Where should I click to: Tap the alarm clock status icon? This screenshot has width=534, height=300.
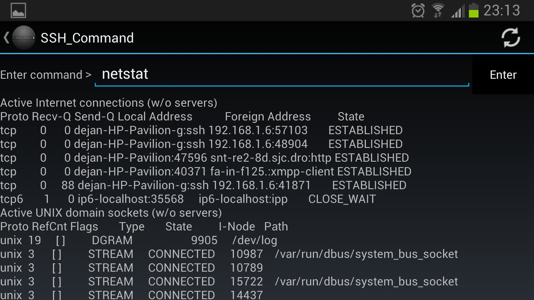coord(418,10)
